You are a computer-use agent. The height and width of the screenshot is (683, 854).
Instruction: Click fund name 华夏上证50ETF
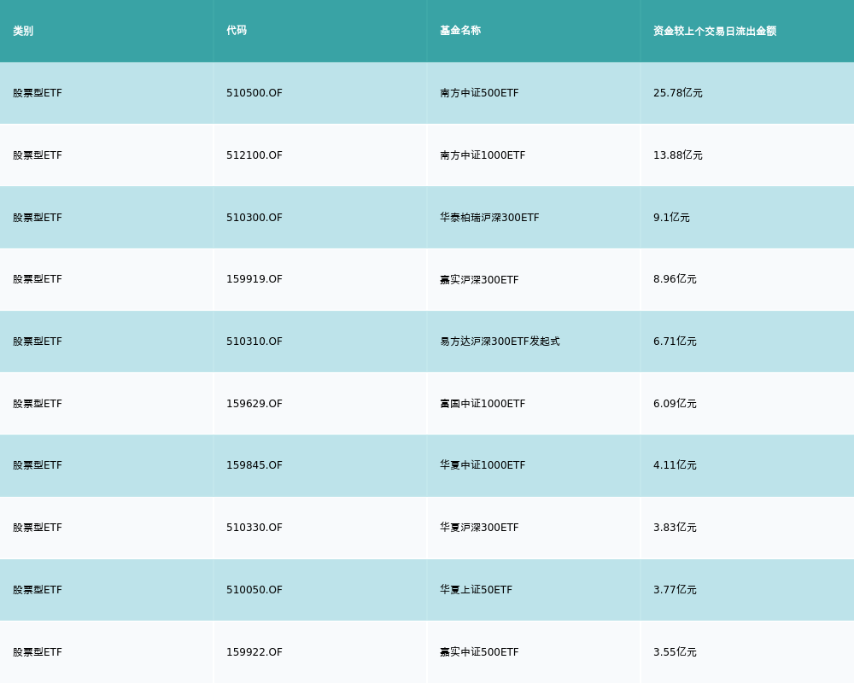tap(476, 590)
